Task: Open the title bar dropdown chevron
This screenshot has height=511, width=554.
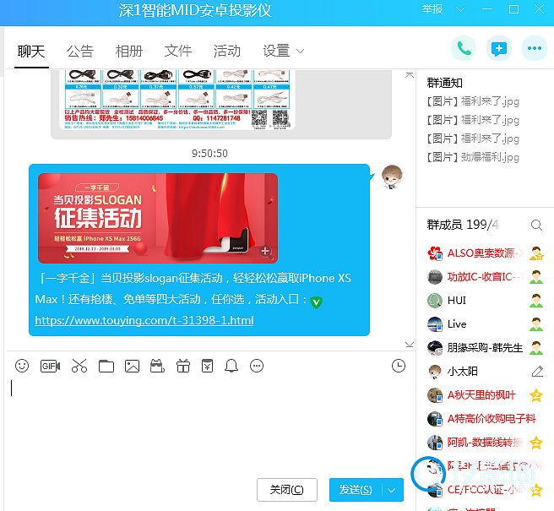Action: (460, 9)
